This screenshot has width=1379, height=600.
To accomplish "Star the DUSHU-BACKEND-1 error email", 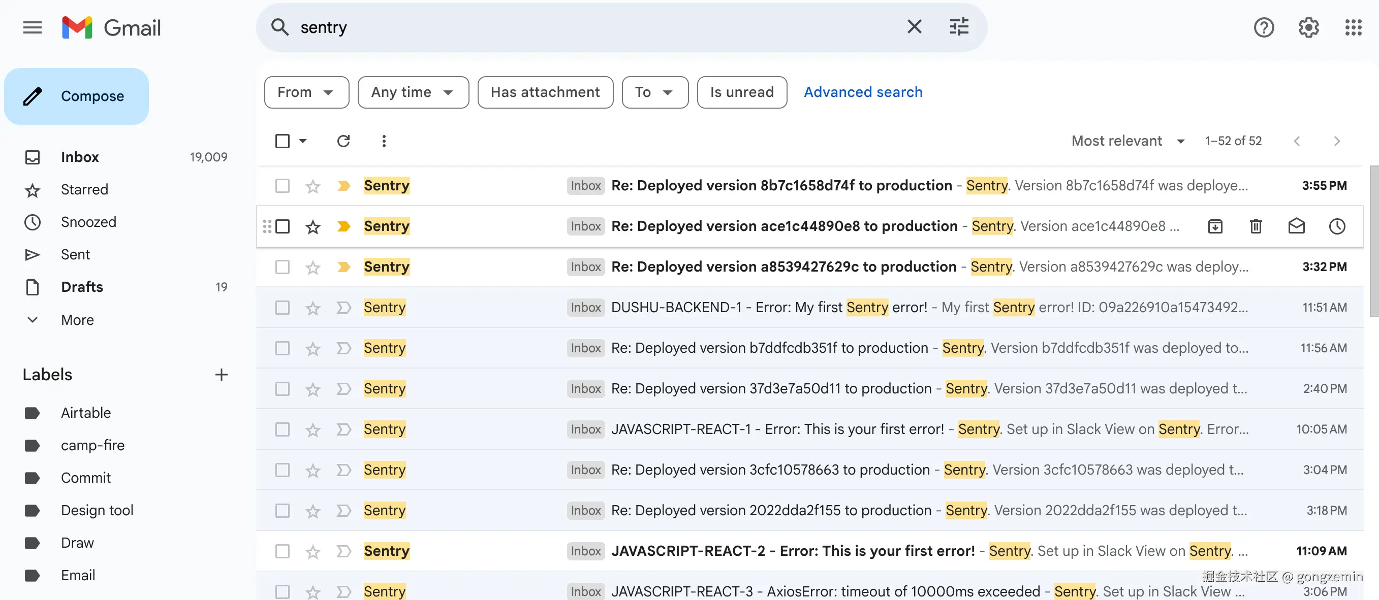I will pos(312,308).
